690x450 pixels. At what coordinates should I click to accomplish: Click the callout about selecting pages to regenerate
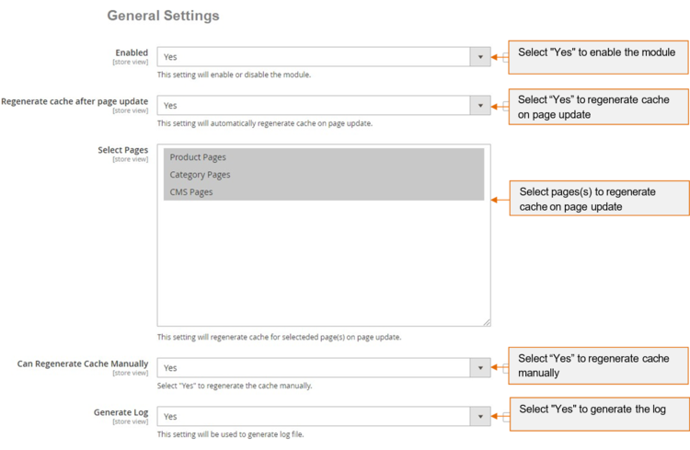click(x=598, y=199)
